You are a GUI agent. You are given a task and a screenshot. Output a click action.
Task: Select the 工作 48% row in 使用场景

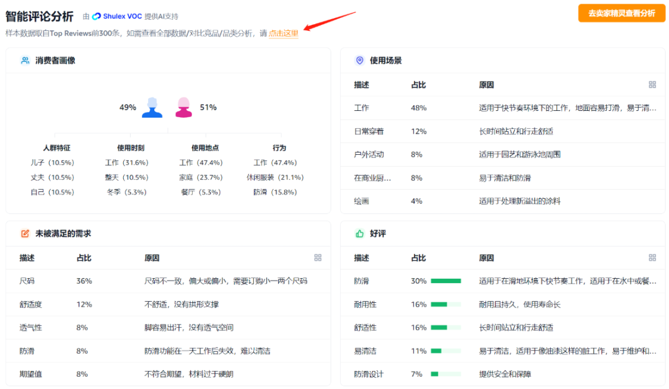tap(502, 108)
